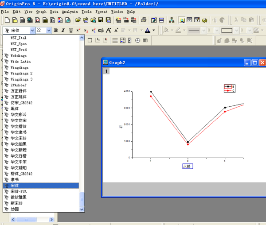Select the 火鹤 x-axis title text box
The image size is (266, 225).
[188, 166]
